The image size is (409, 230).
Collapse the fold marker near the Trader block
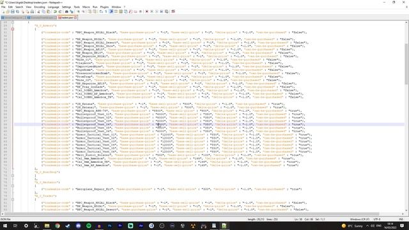coord(13,199)
